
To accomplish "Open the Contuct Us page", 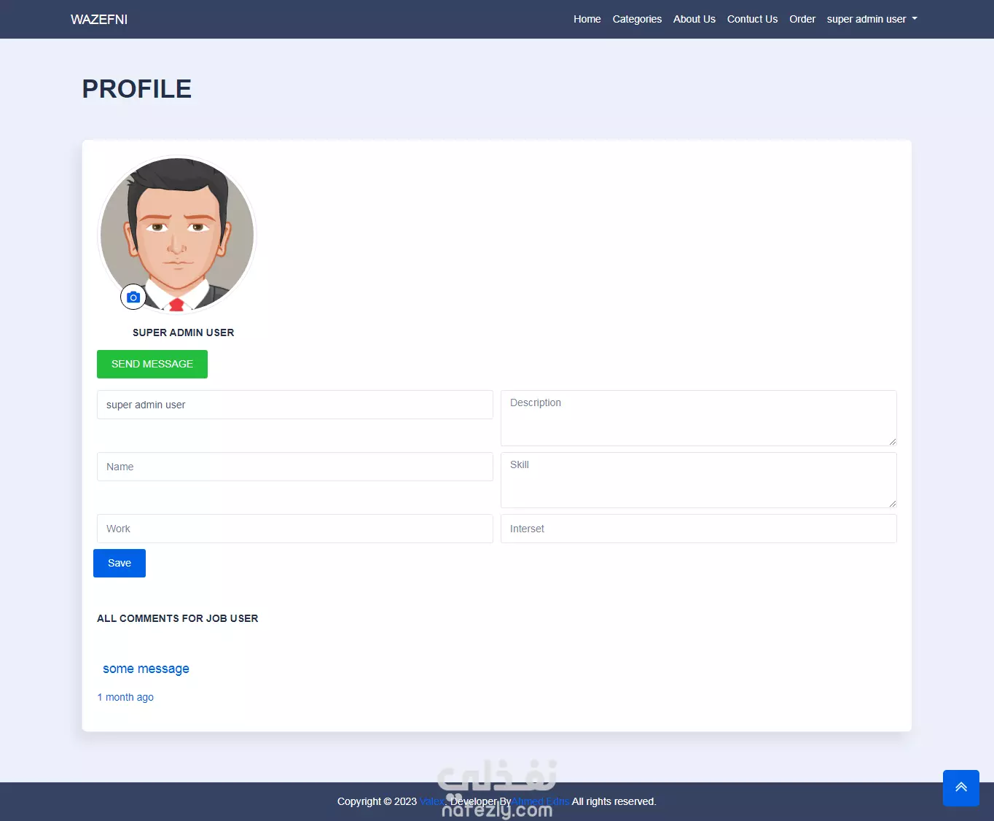I will (752, 19).
